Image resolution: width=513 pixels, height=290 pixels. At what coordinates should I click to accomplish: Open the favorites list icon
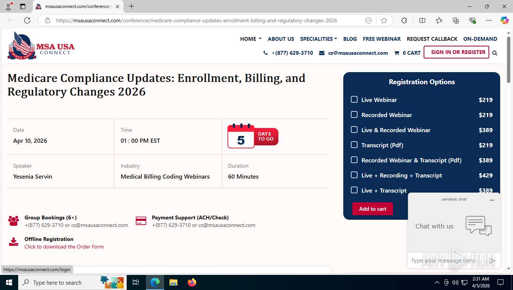click(439, 20)
